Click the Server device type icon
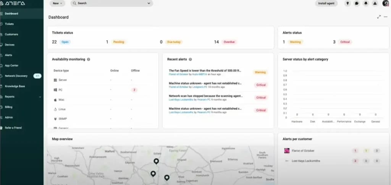 55,80
